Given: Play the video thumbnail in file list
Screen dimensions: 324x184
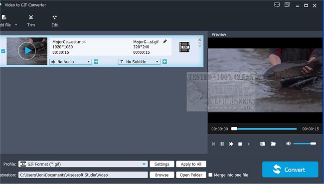Looking at the screenshot, I should click(x=27, y=51).
